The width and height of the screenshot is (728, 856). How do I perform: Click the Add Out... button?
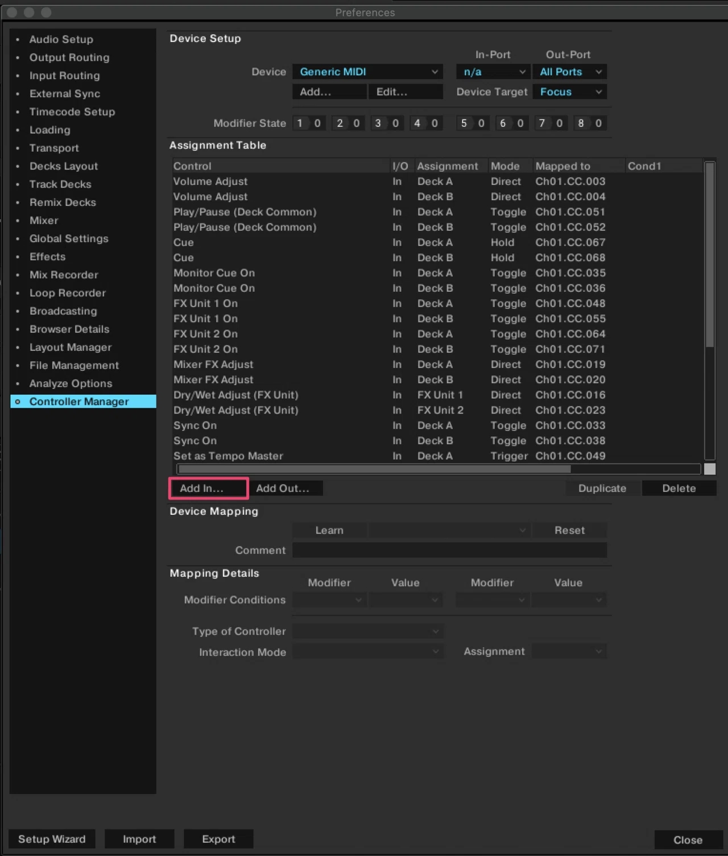click(286, 488)
